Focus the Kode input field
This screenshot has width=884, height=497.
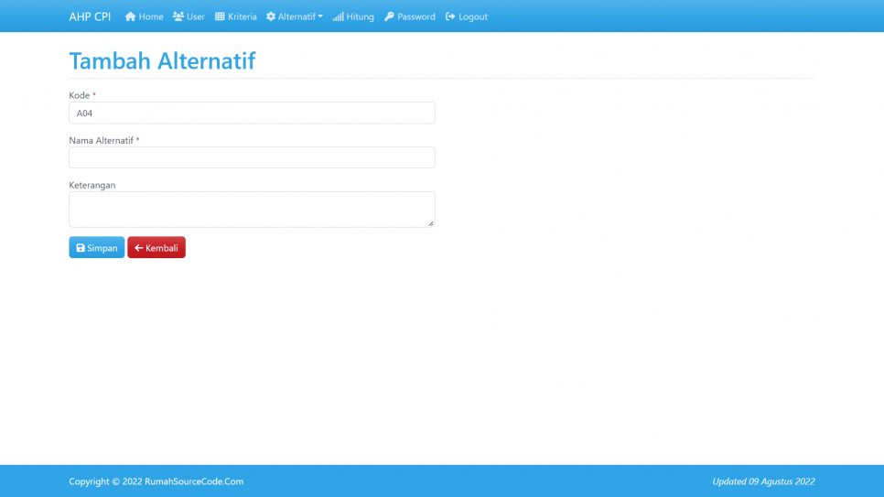(x=252, y=113)
